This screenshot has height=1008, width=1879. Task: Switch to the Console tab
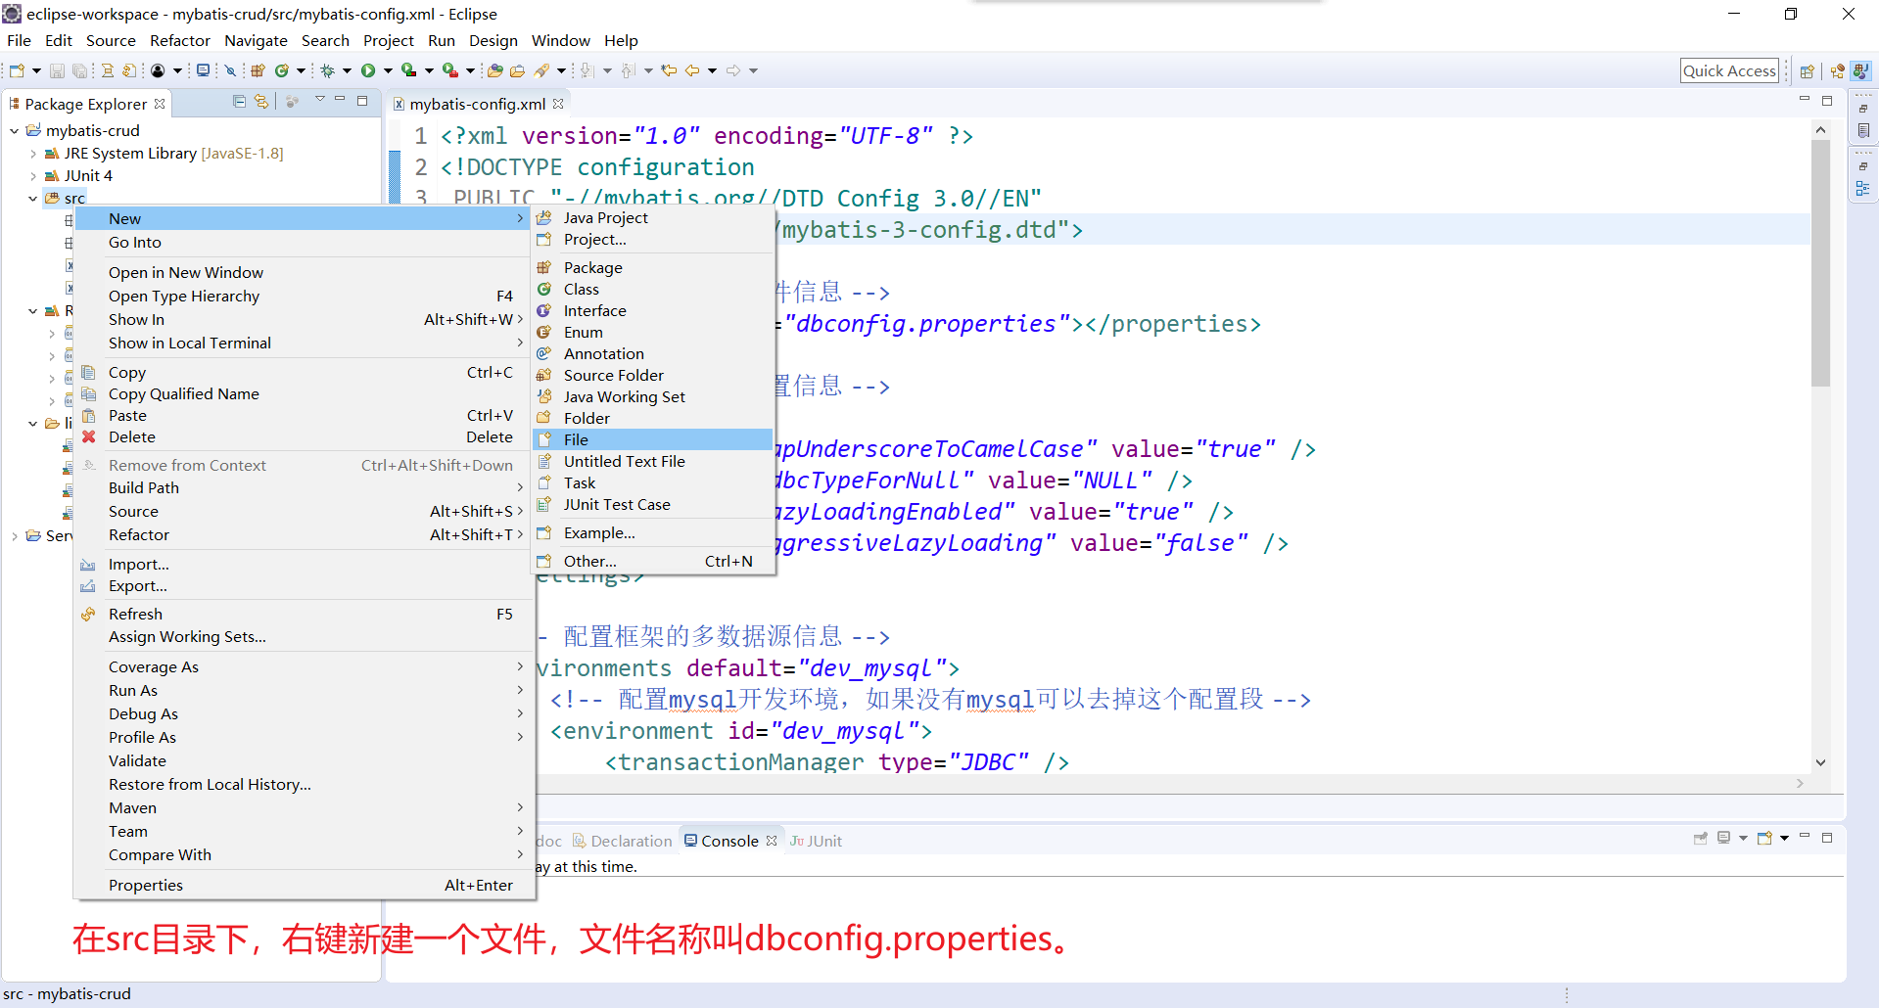point(729,841)
